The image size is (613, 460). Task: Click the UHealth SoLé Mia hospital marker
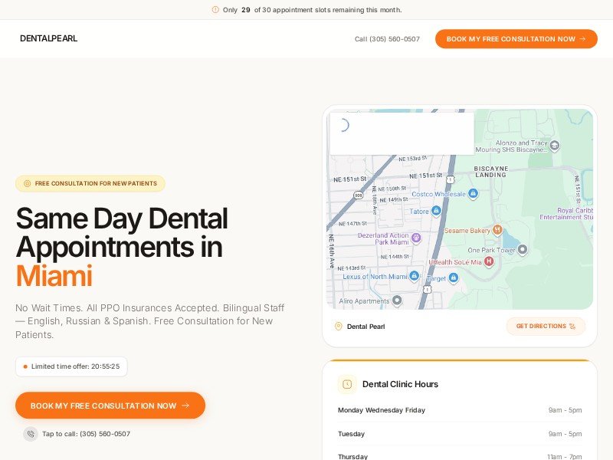pyautogui.click(x=488, y=261)
